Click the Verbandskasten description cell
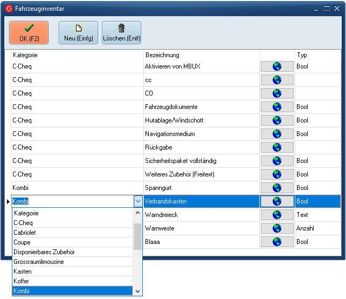The width and height of the screenshot is (346, 299). [201, 201]
